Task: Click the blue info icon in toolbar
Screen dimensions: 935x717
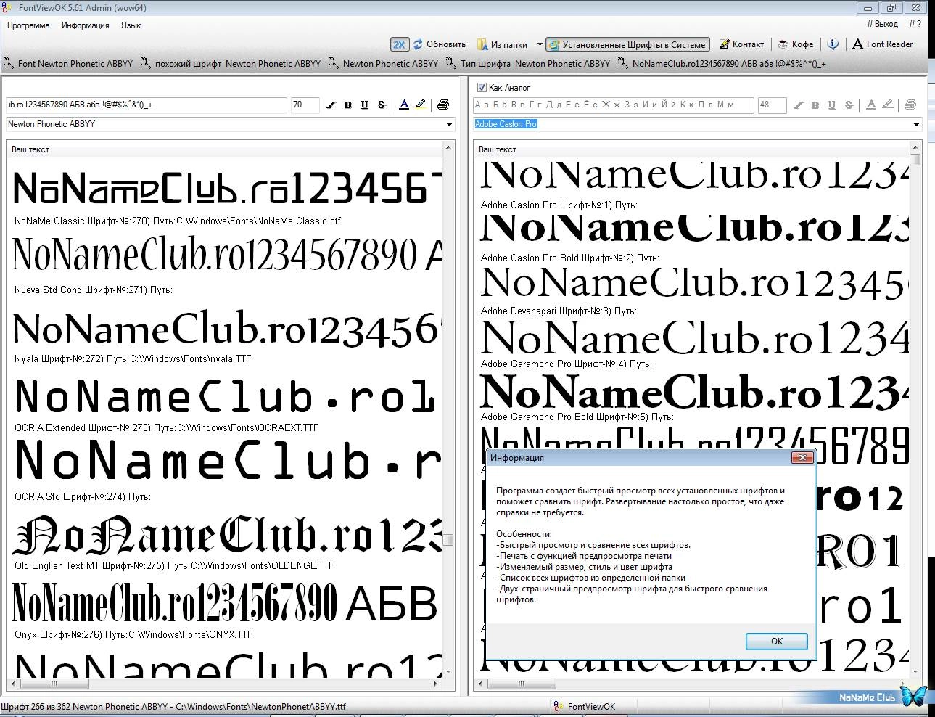Action: click(x=833, y=44)
